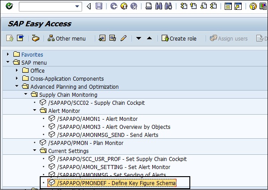
Task: Select /SAPAPO/PMONDEF Define Key Figure Schema
Action: pos(116,183)
